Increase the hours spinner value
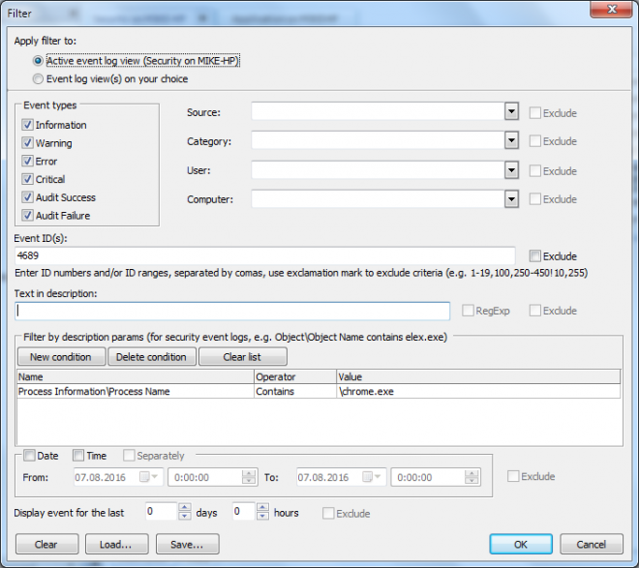The width and height of the screenshot is (639, 568). pos(262,507)
